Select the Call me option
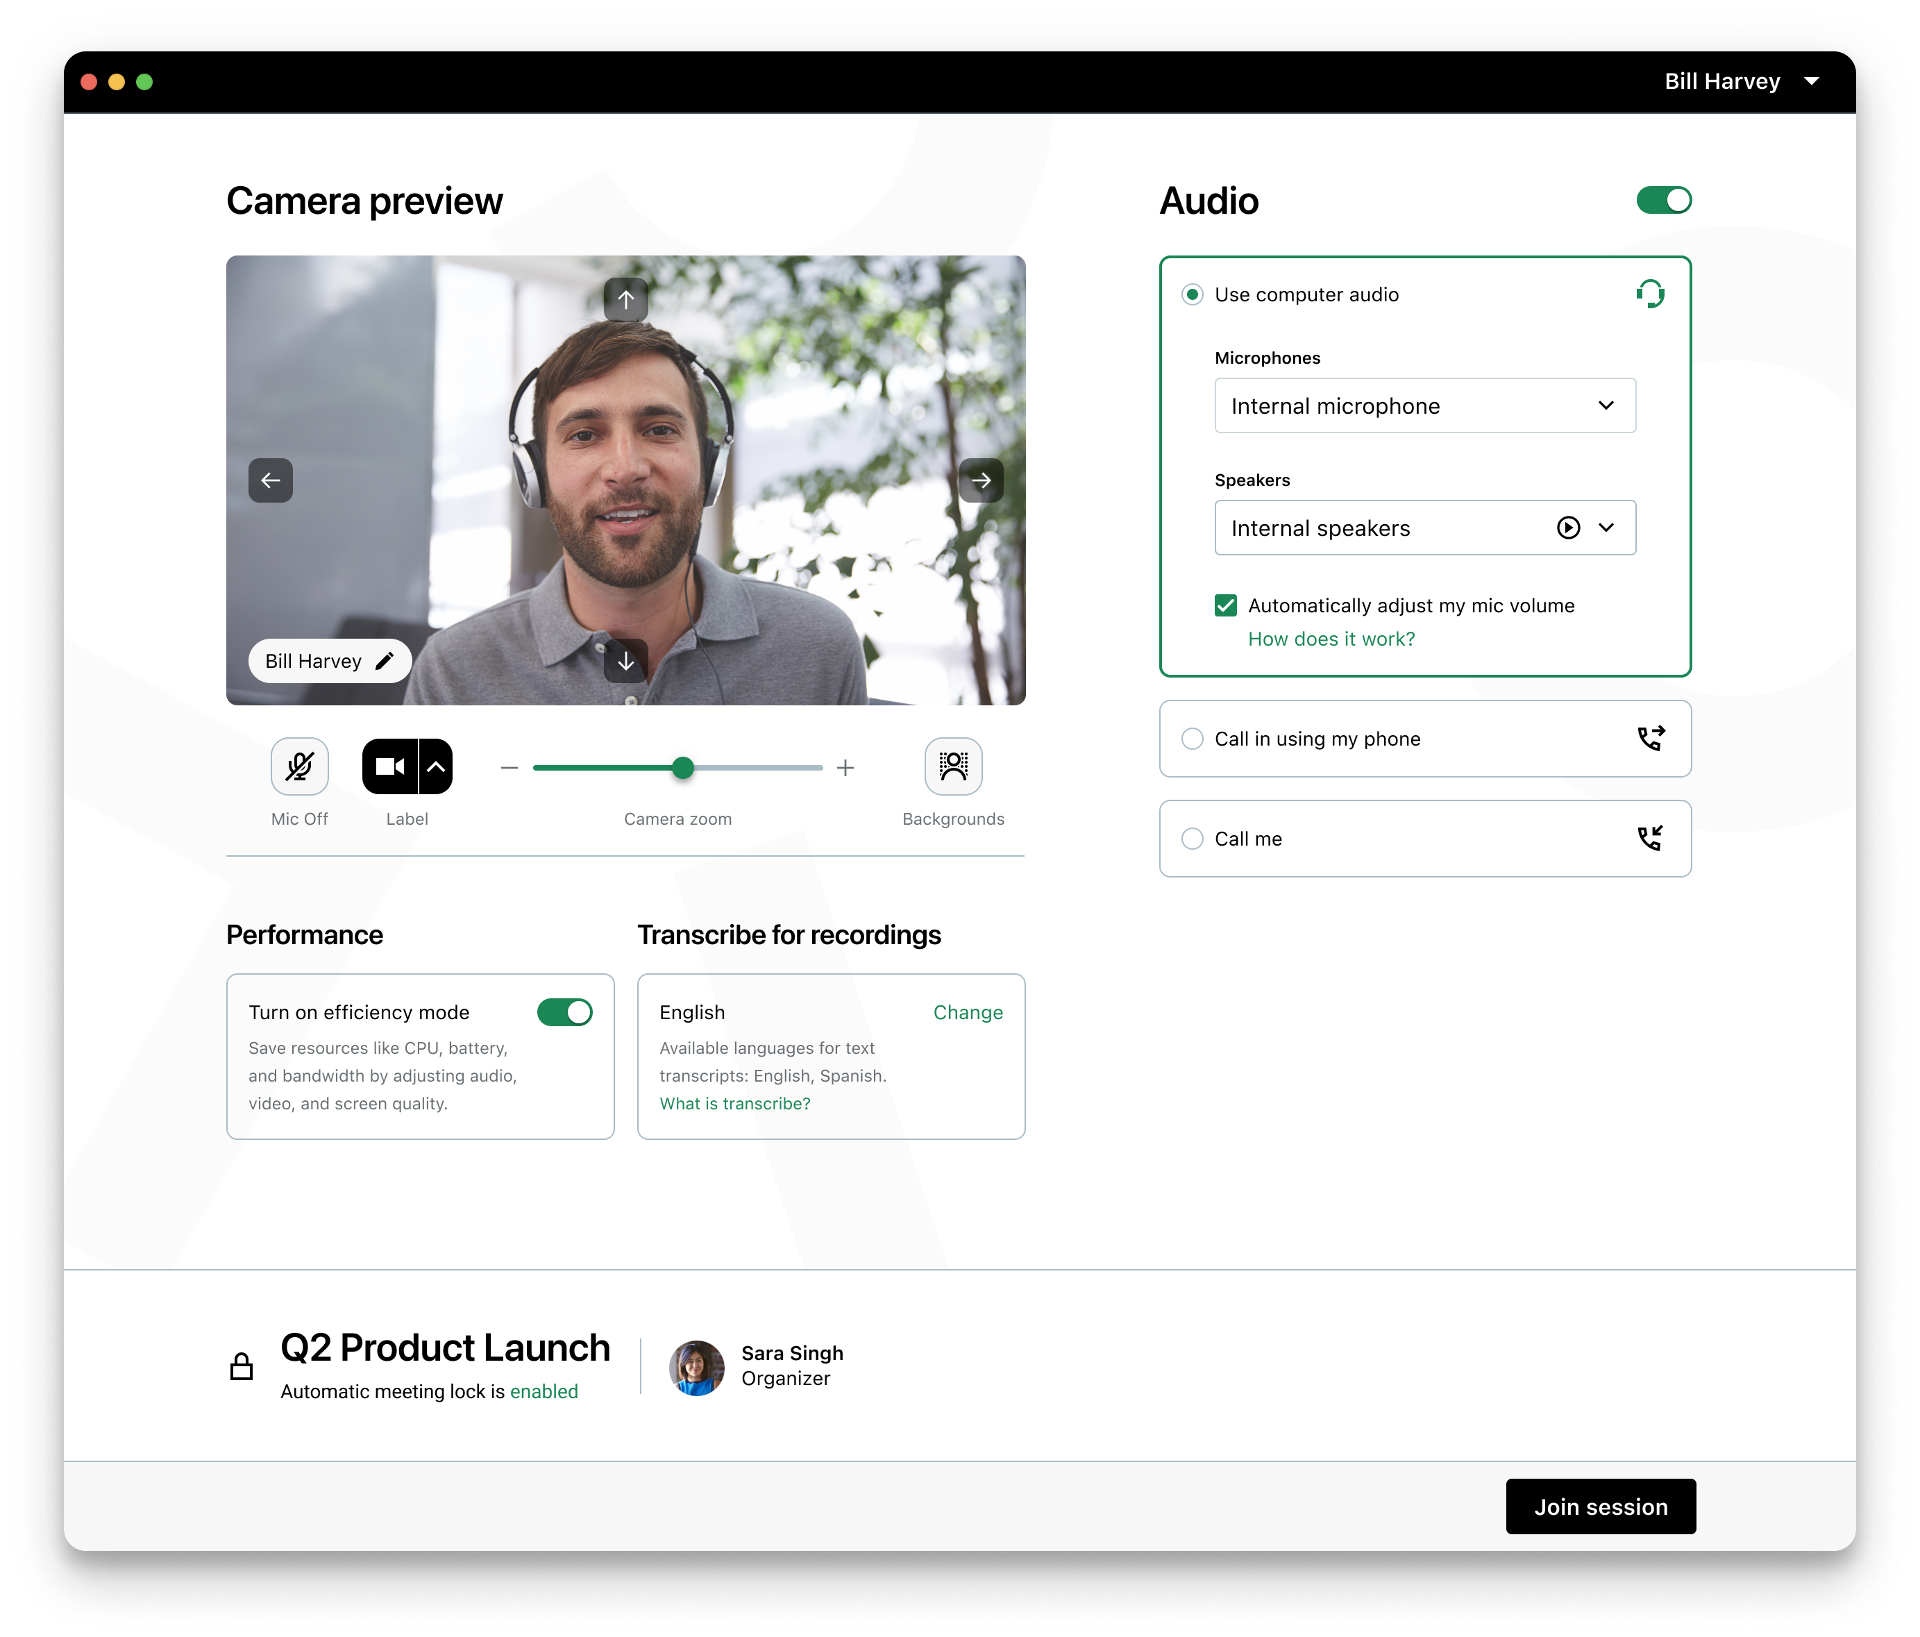 (x=1192, y=839)
